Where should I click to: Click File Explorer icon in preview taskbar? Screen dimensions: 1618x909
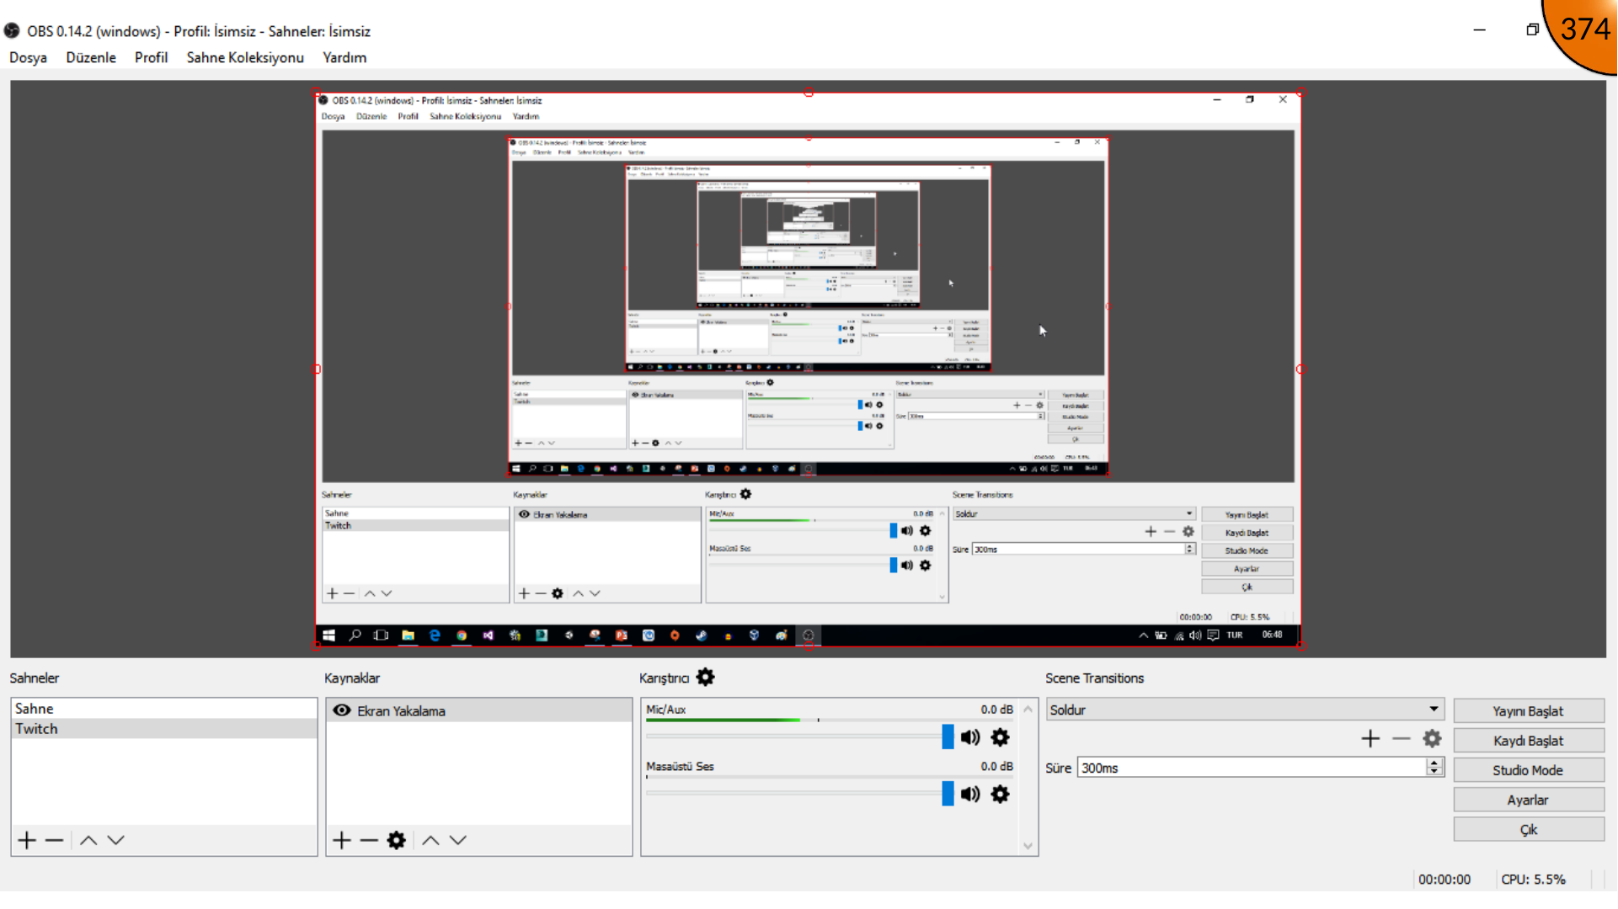408,635
